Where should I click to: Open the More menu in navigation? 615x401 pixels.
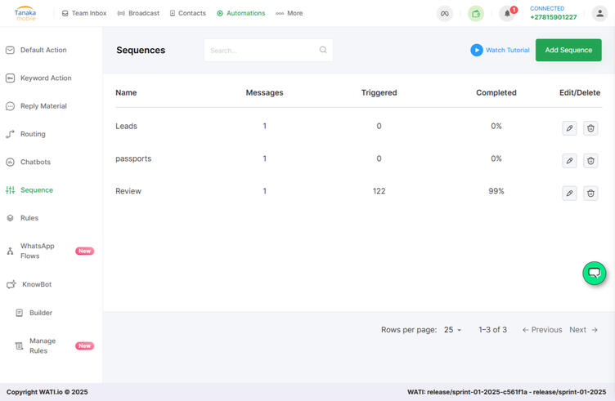tap(290, 14)
